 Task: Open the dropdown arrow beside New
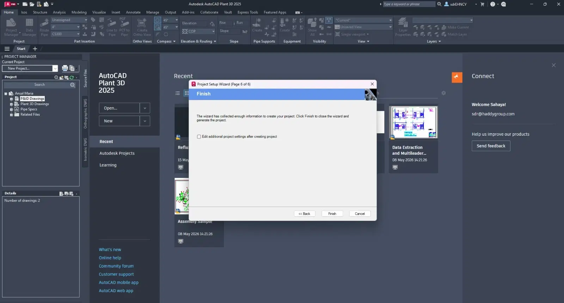coord(145,121)
